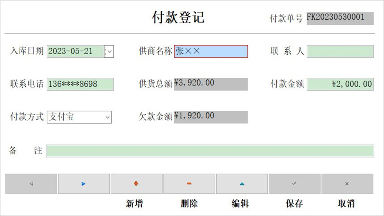Select the red plus 新增 icon

point(136,184)
